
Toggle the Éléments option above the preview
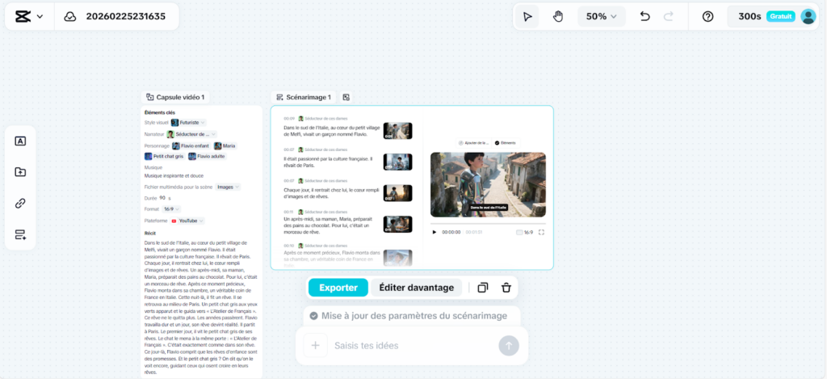(505, 142)
